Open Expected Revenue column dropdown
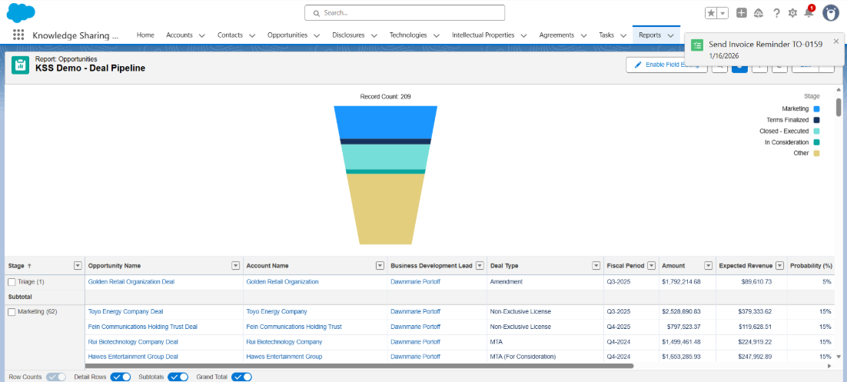The height and width of the screenshot is (382, 847). [x=780, y=266]
